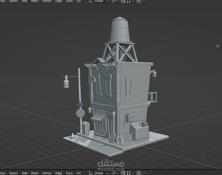Select the proportional editing icon in bottom header

coord(139,173)
